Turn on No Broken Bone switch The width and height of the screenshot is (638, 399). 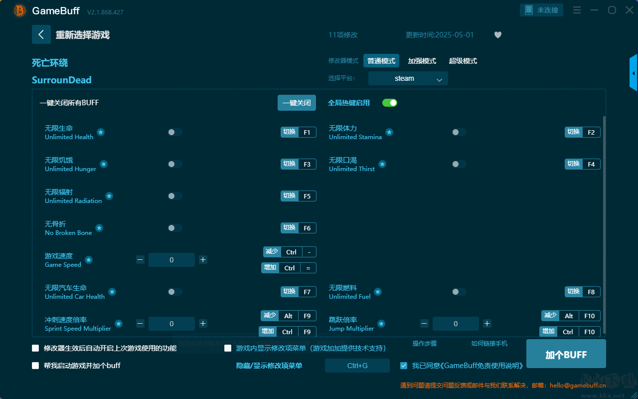[x=175, y=228]
